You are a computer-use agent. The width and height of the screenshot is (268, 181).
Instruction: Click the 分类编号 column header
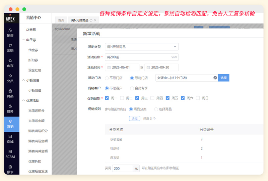207,130
